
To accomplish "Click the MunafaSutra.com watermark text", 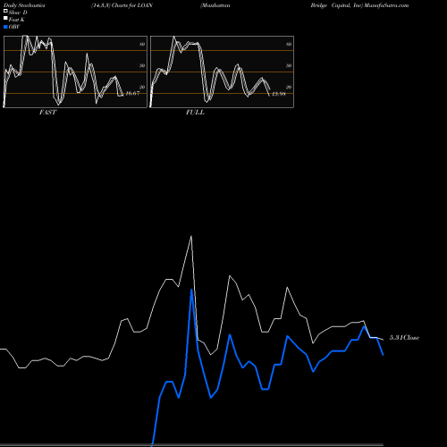I will [386, 5].
